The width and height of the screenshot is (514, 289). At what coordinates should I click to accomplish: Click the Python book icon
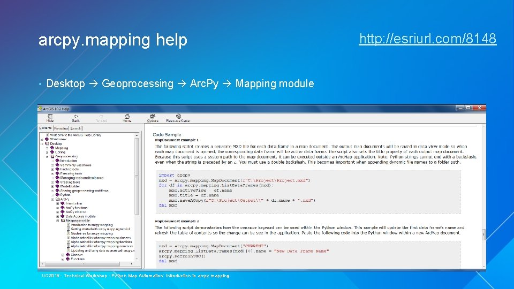click(57, 195)
